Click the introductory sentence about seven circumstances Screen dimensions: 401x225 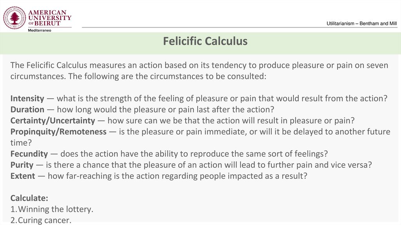tap(199, 71)
